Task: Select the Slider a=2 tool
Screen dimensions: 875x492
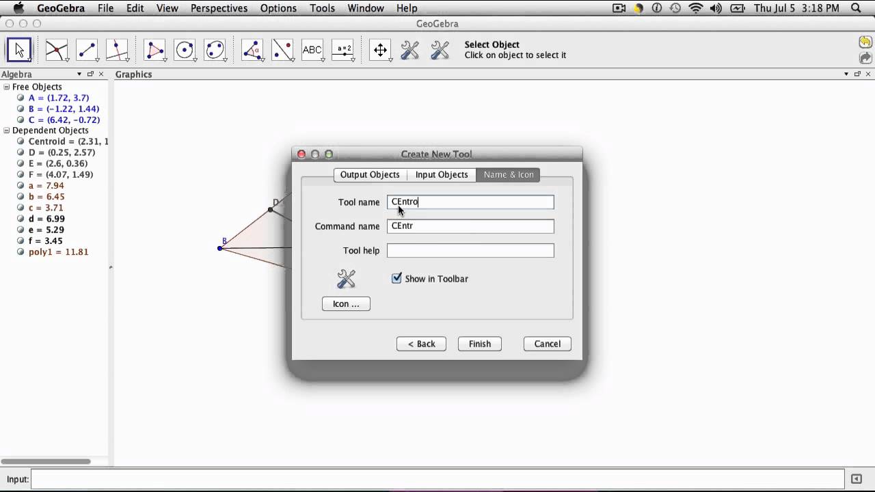Action: (x=343, y=50)
